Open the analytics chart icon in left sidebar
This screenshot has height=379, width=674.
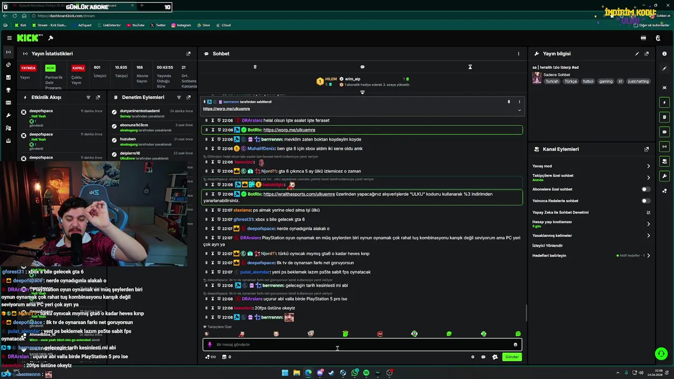click(x=8, y=77)
